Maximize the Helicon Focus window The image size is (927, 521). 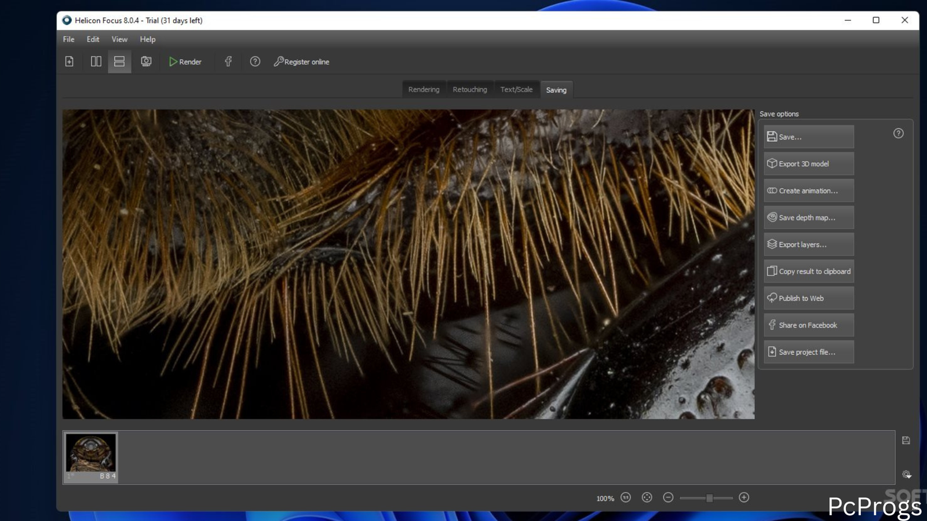[x=876, y=20]
